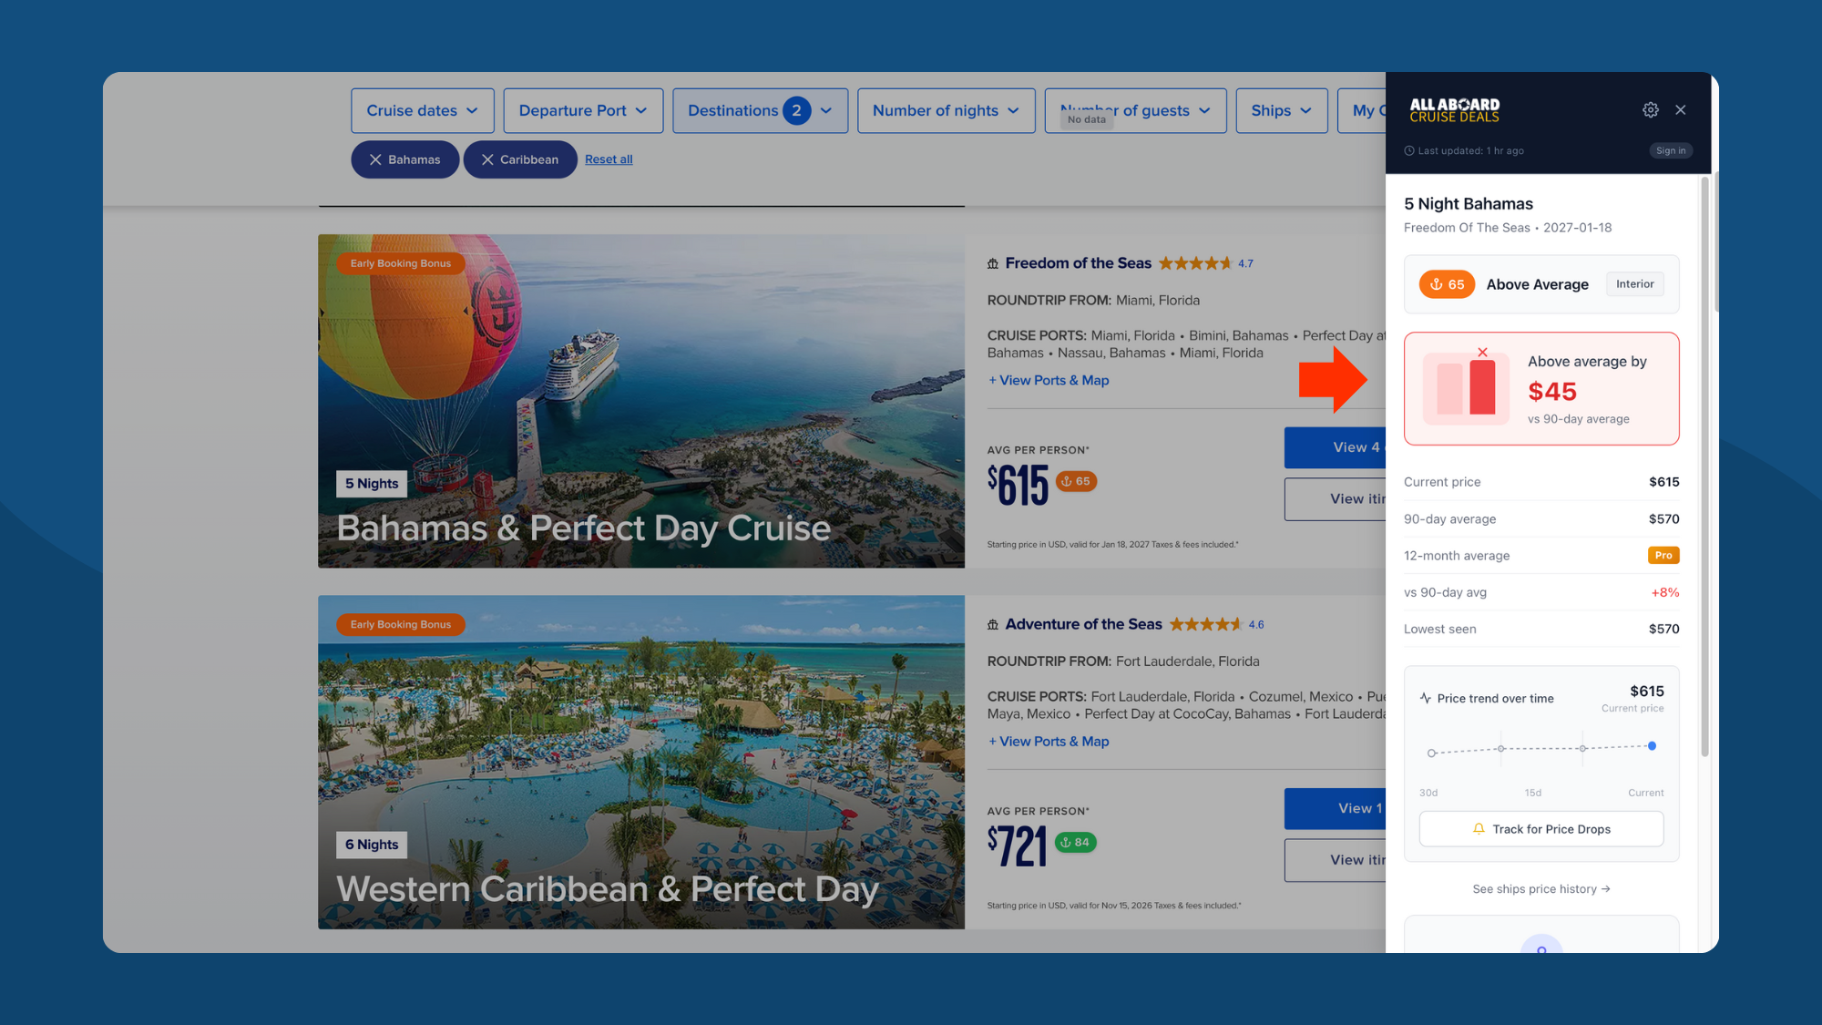Image resolution: width=1822 pixels, height=1025 pixels.
Task: Click the ship icon beside Adventure of the Seas
Action: [x=993, y=625]
